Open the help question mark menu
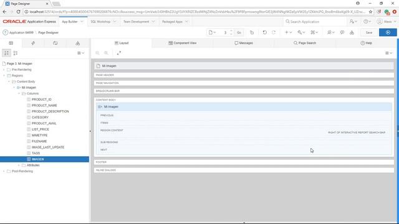The height and width of the screenshot is (224, 399). [367, 22]
